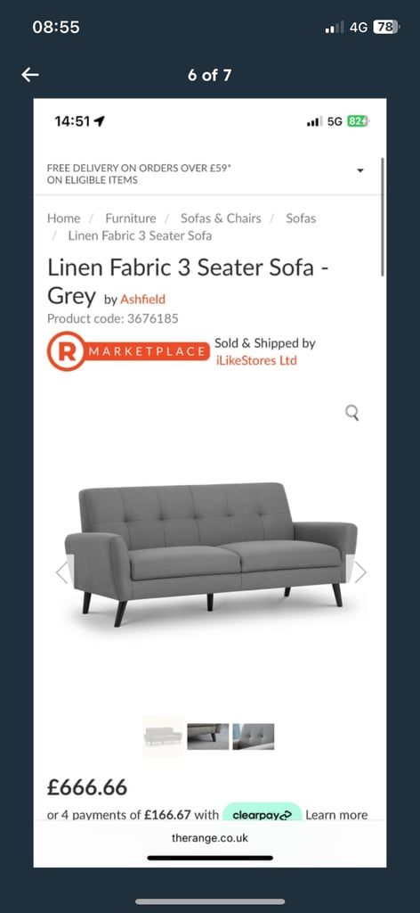
Task: Select the third thumbnail showing the button detail
Action: click(x=254, y=736)
